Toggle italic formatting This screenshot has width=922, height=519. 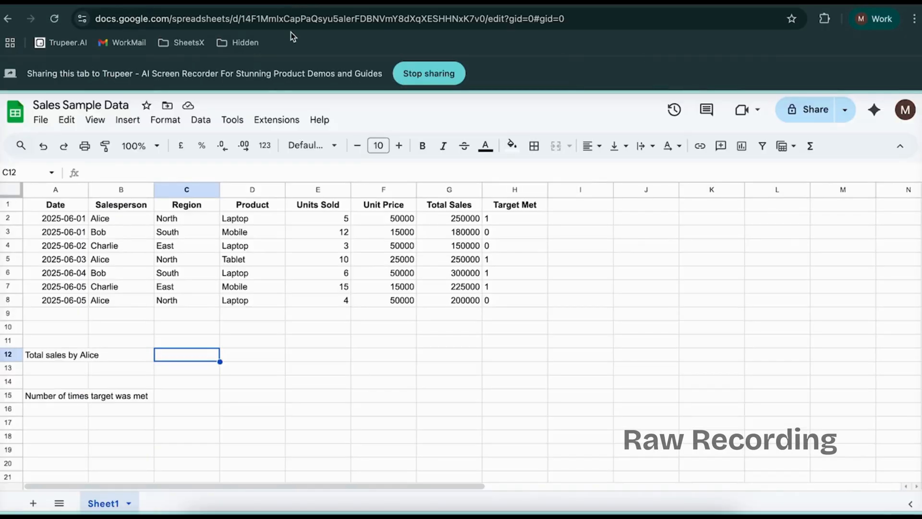(x=443, y=146)
